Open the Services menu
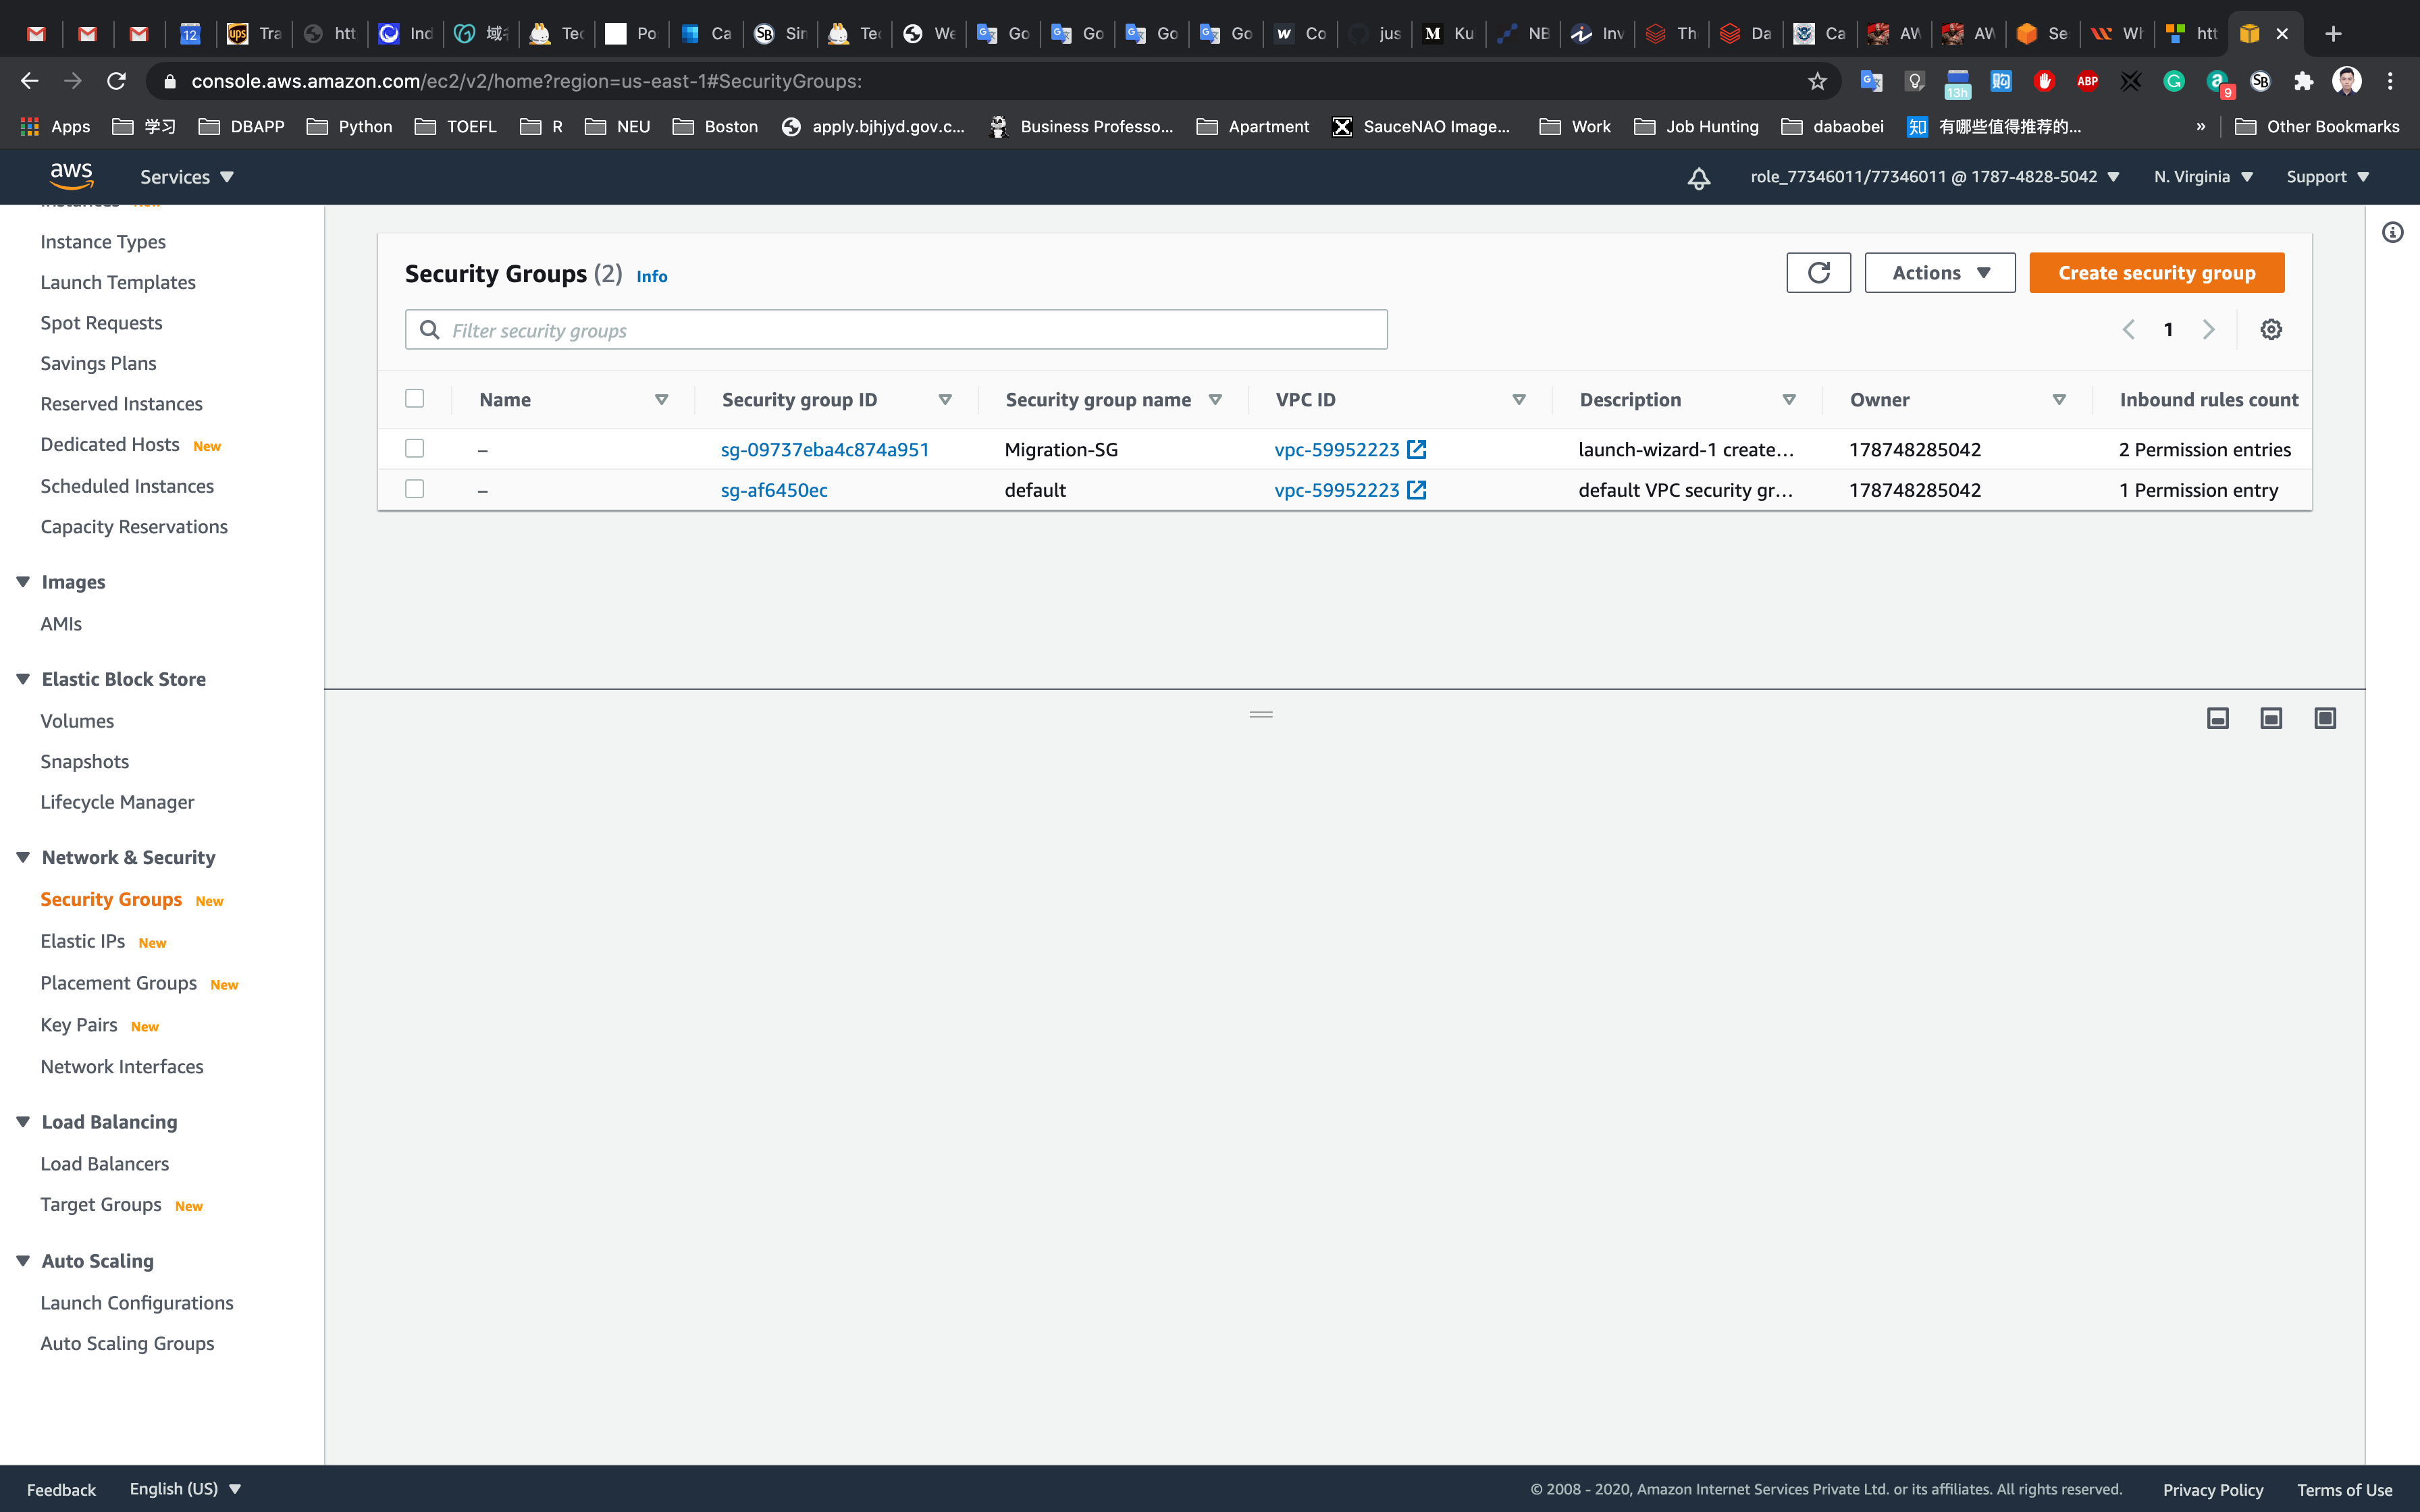 tap(186, 177)
